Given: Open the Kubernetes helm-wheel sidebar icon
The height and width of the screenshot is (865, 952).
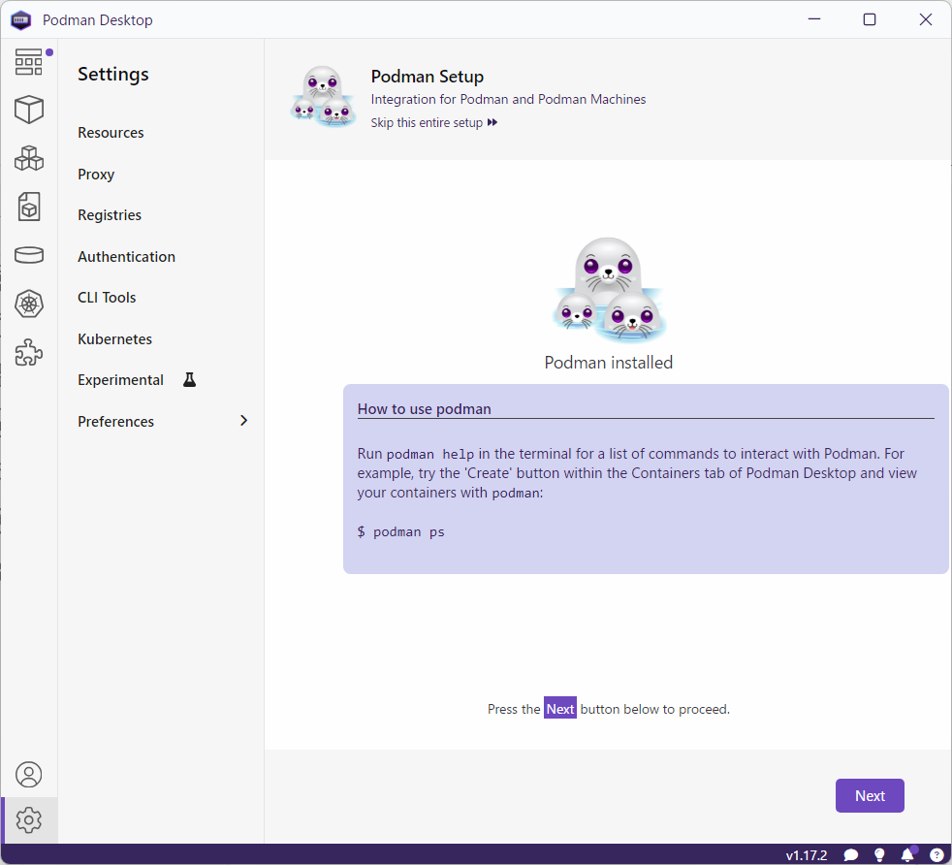Looking at the screenshot, I should click(x=29, y=304).
